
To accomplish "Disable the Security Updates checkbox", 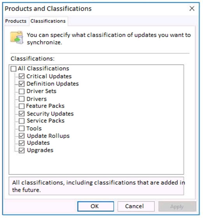I will 22,114.
